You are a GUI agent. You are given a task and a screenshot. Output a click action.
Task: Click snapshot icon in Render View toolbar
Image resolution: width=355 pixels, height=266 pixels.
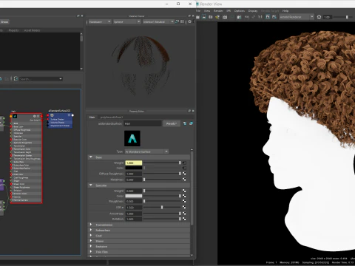(210, 17)
